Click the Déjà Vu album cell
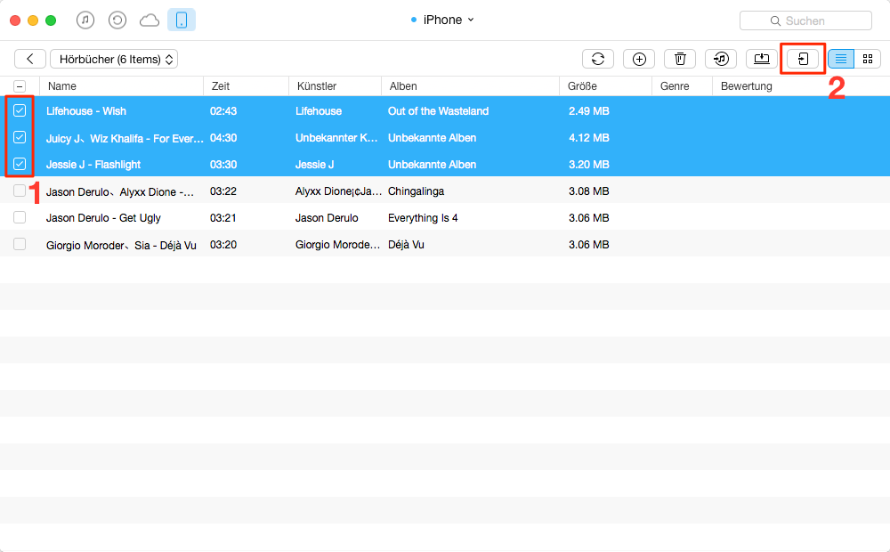890x552 pixels. pyautogui.click(x=406, y=245)
